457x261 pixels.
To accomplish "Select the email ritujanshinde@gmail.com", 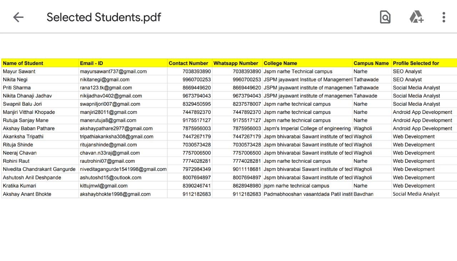I will 109,145.
